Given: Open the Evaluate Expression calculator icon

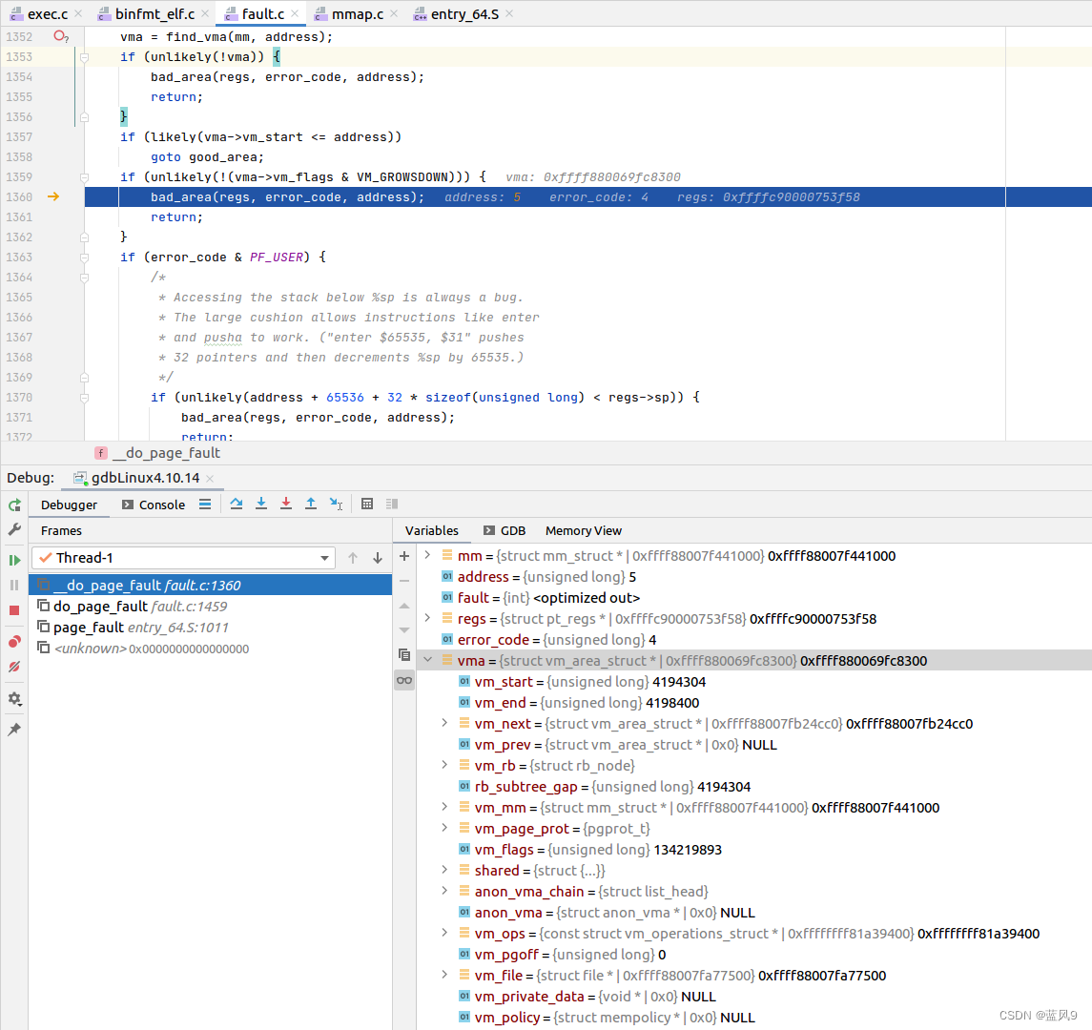Looking at the screenshot, I should click(367, 505).
